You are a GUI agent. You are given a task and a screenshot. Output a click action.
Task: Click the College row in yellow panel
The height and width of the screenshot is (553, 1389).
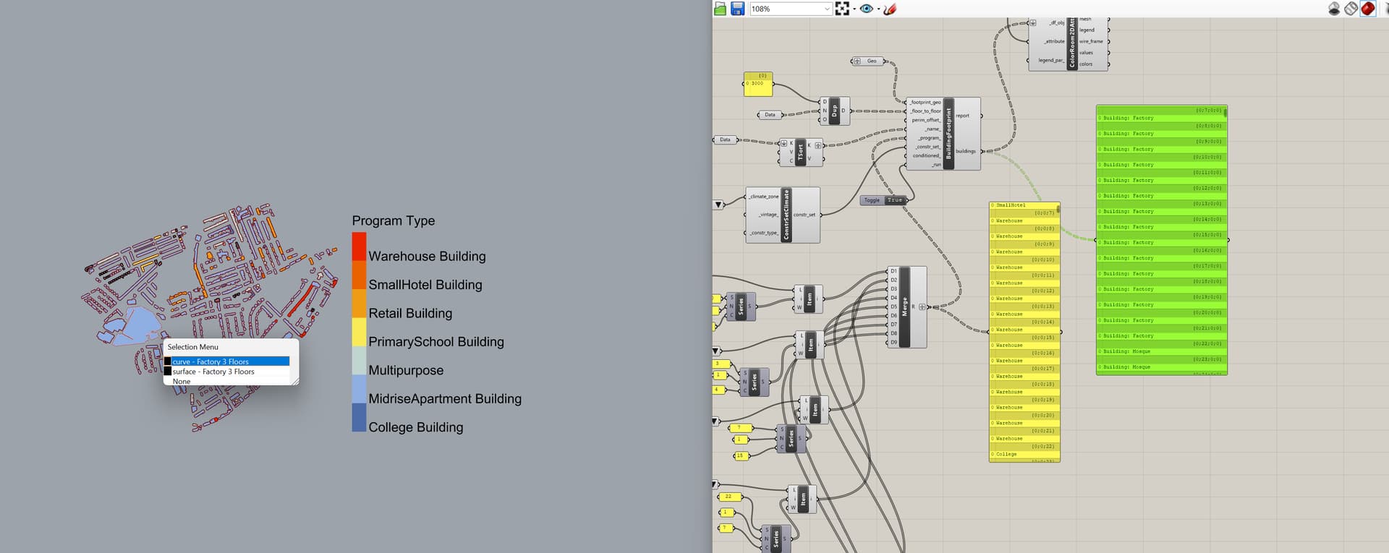[x=1024, y=454]
